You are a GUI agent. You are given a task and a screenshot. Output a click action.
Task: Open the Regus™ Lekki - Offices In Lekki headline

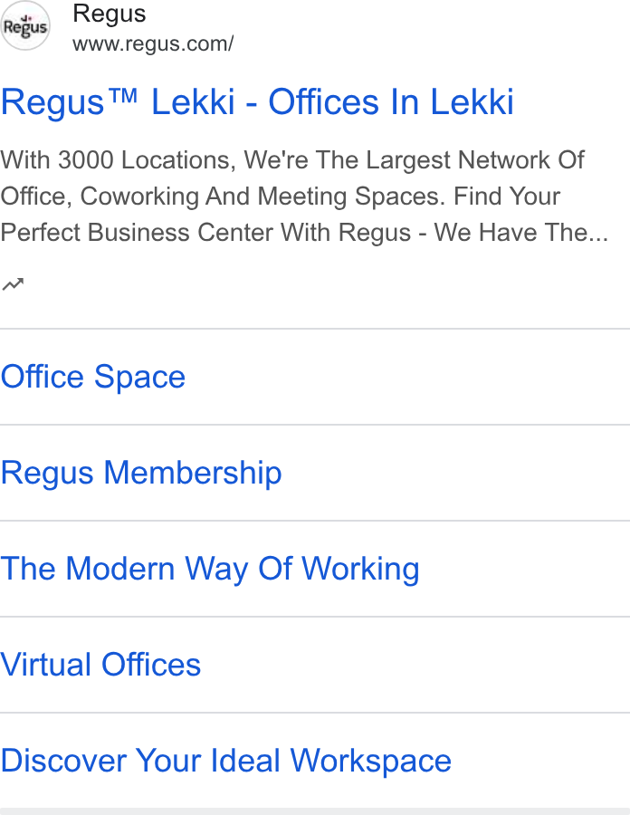point(257,101)
